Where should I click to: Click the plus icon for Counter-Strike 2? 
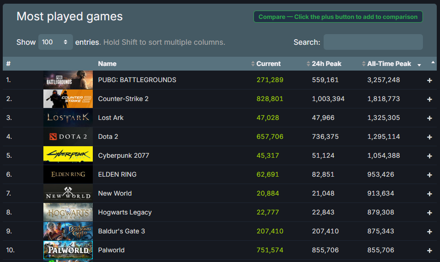pyautogui.click(x=429, y=99)
